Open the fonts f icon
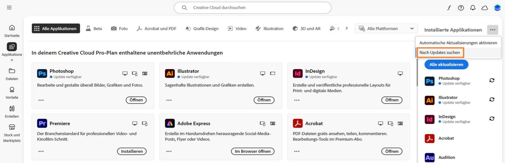505x163 pixels. [x=449, y=8]
